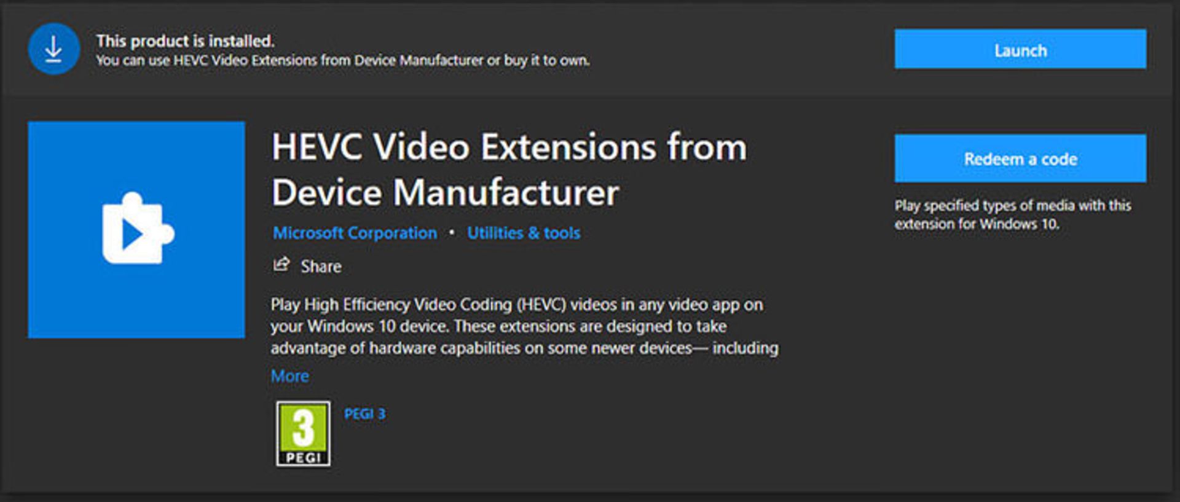Open the PEGI 3 text link
The height and width of the screenshot is (502, 1180).
pos(364,414)
